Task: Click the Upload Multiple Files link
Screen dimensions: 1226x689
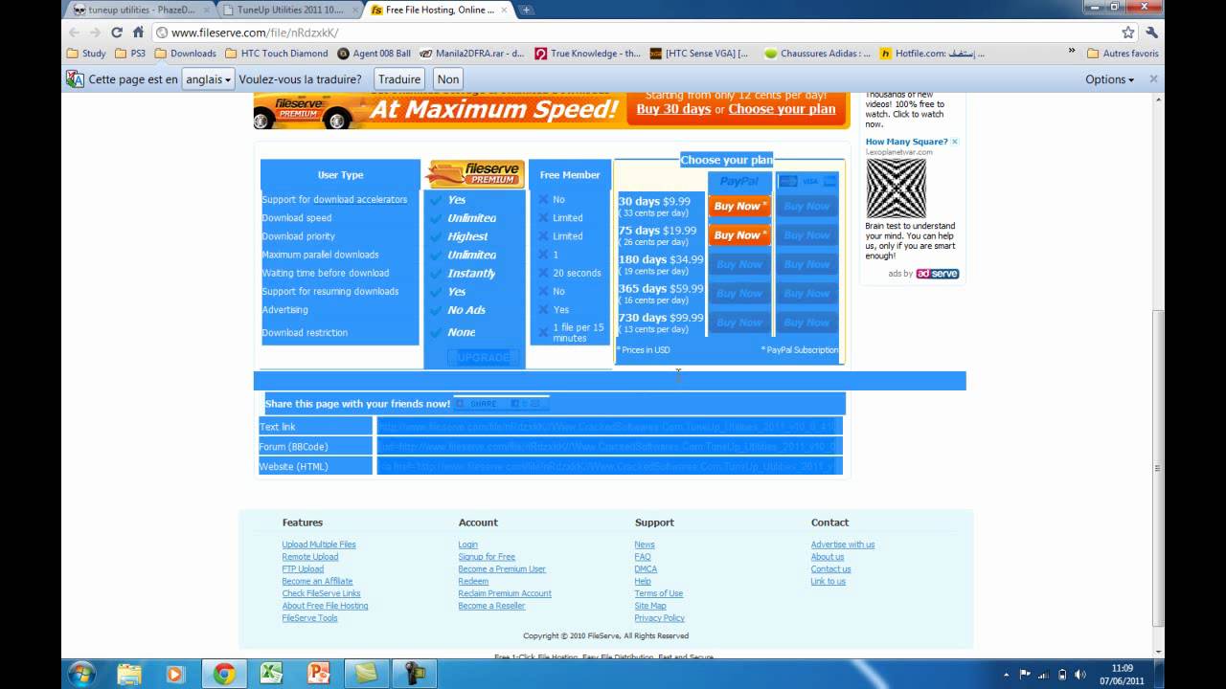Action: pyautogui.click(x=319, y=545)
